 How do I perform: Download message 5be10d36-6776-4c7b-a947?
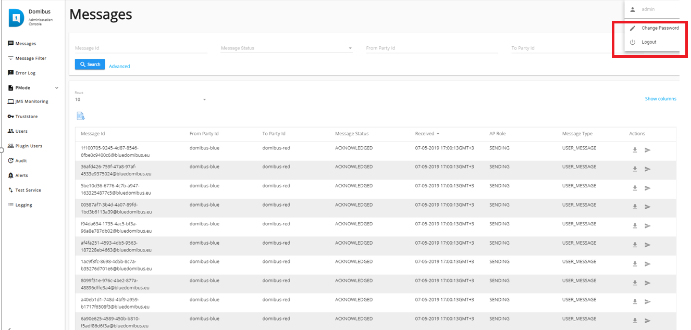(x=635, y=188)
